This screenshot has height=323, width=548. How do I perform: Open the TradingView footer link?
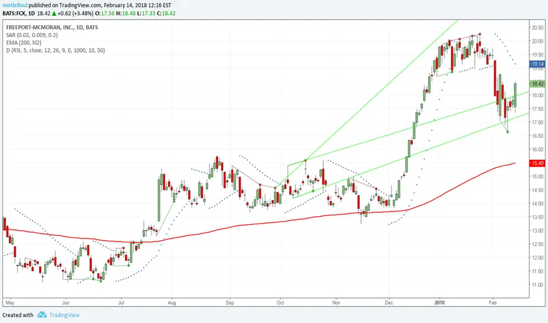tap(64, 315)
